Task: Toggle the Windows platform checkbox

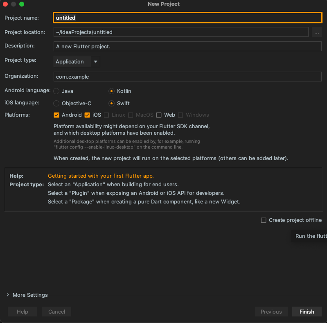Action: (x=180, y=115)
